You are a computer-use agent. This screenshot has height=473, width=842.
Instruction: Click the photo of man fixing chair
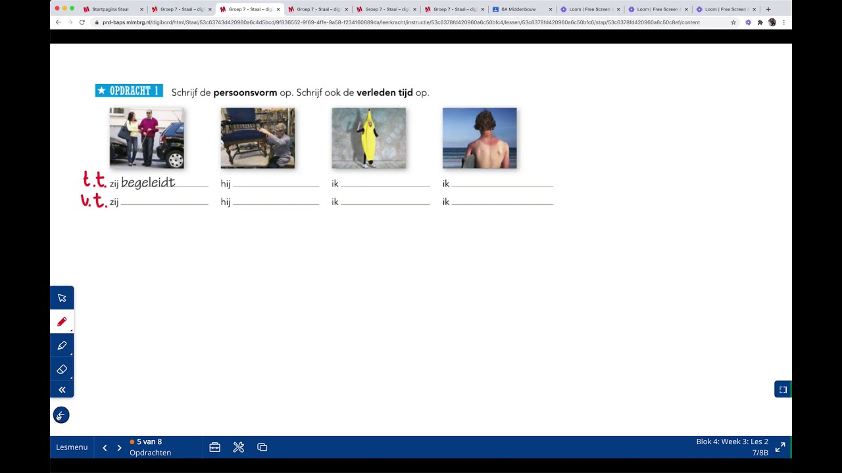pos(258,138)
